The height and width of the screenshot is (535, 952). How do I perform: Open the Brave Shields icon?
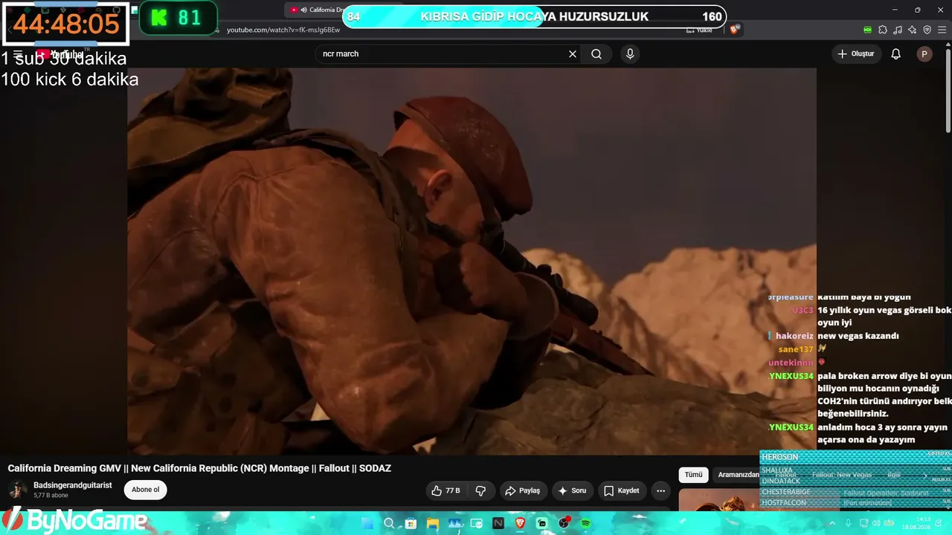pos(734,30)
